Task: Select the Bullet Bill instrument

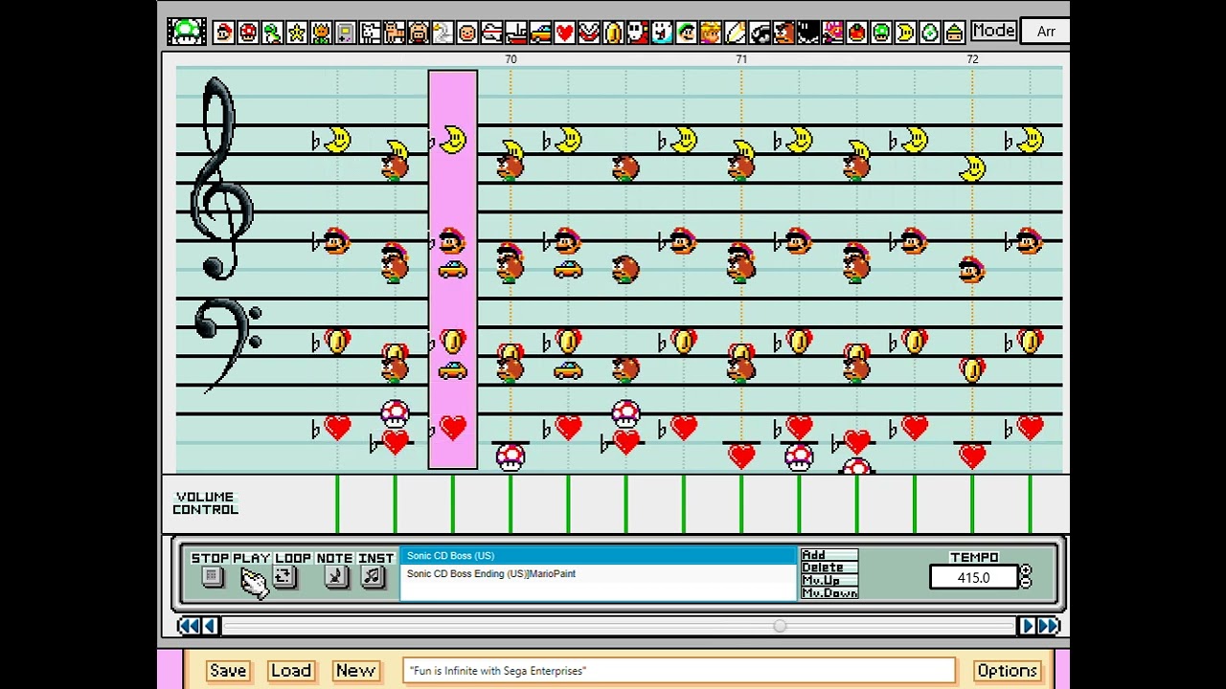Action: [760, 33]
